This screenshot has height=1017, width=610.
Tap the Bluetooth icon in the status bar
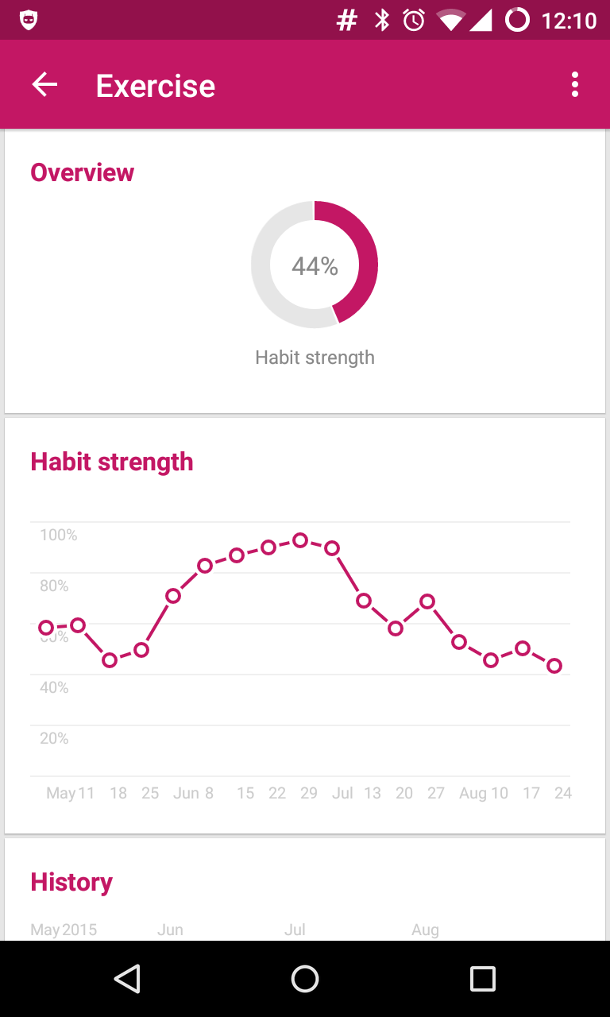click(x=382, y=20)
